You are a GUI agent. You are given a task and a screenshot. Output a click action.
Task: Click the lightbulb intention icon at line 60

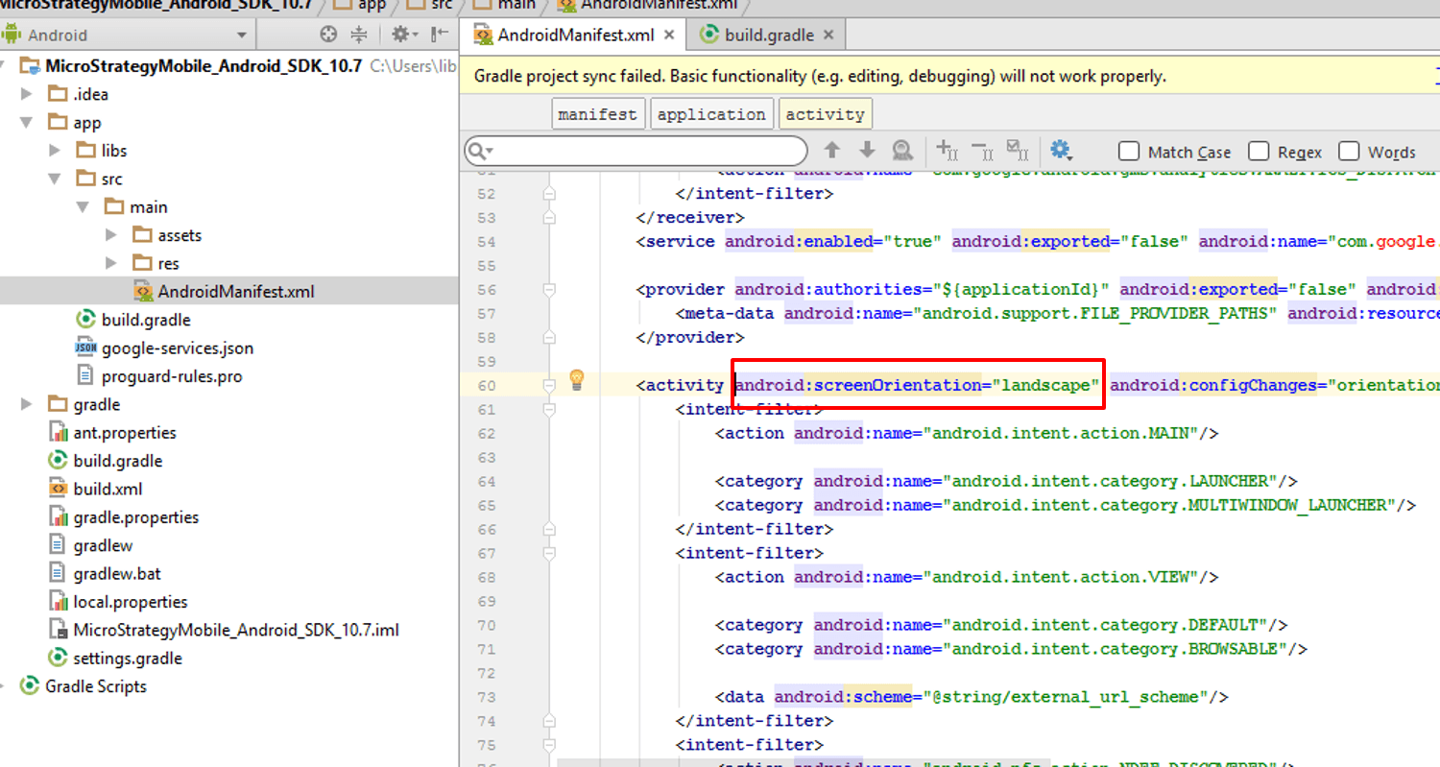pyautogui.click(x=577, y=379)
